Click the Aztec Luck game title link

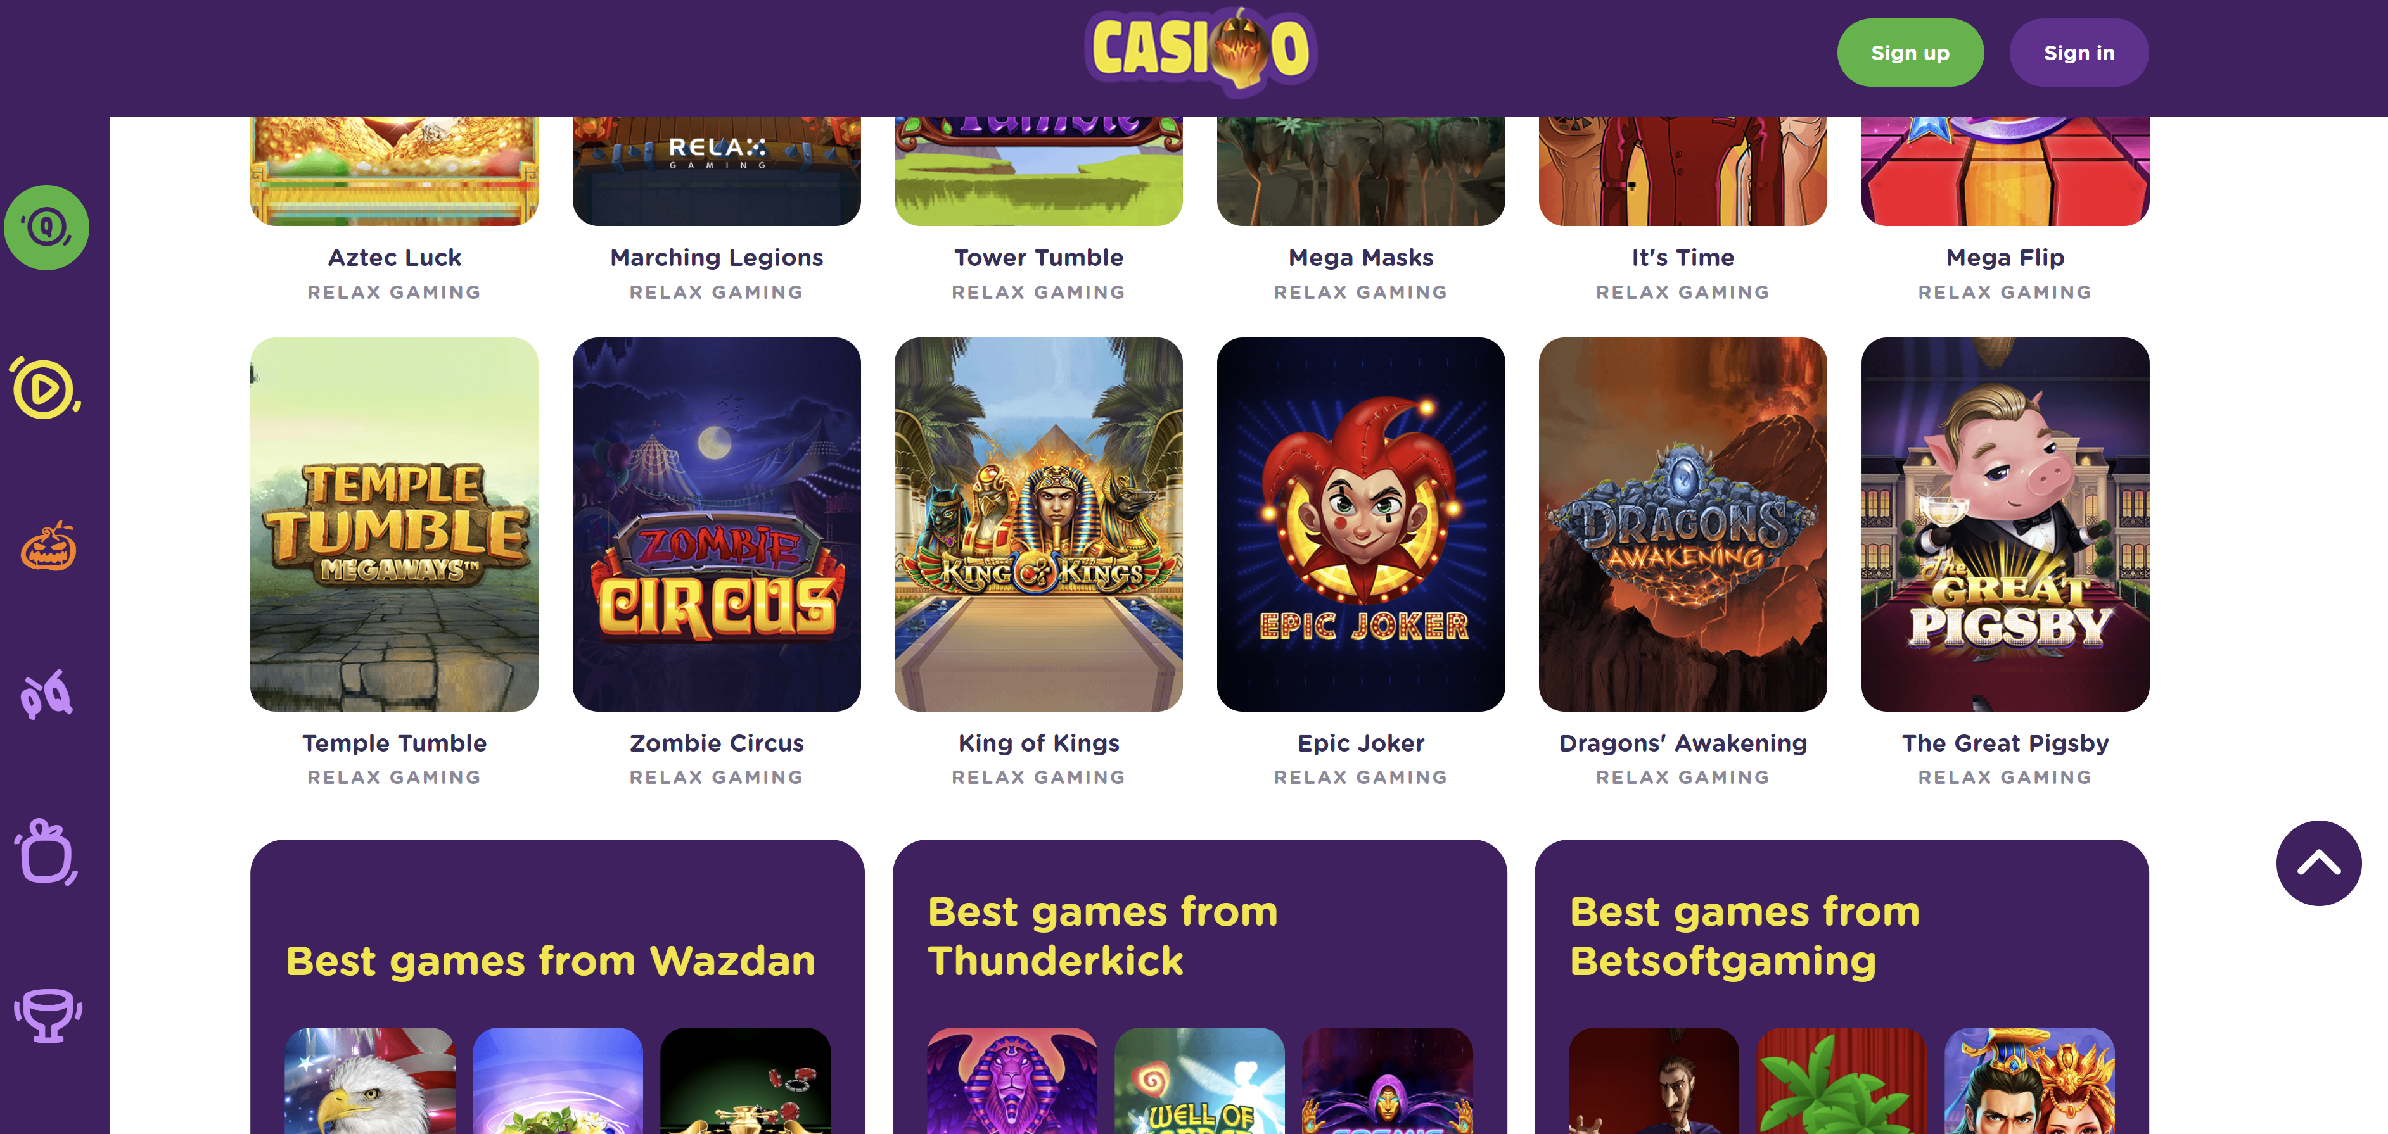click(394, 258)
